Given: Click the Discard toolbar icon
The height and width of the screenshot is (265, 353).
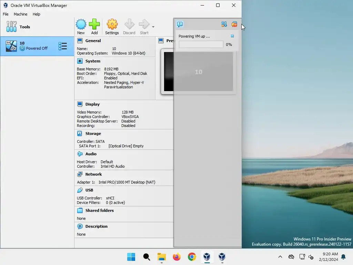Looking at the screenshot, I should 129,24.
